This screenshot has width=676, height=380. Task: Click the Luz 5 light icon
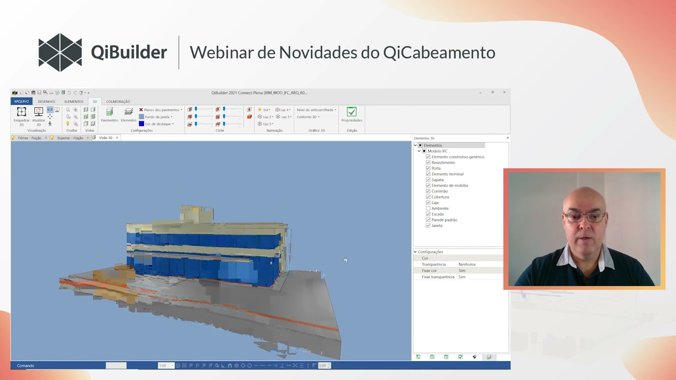278,117
